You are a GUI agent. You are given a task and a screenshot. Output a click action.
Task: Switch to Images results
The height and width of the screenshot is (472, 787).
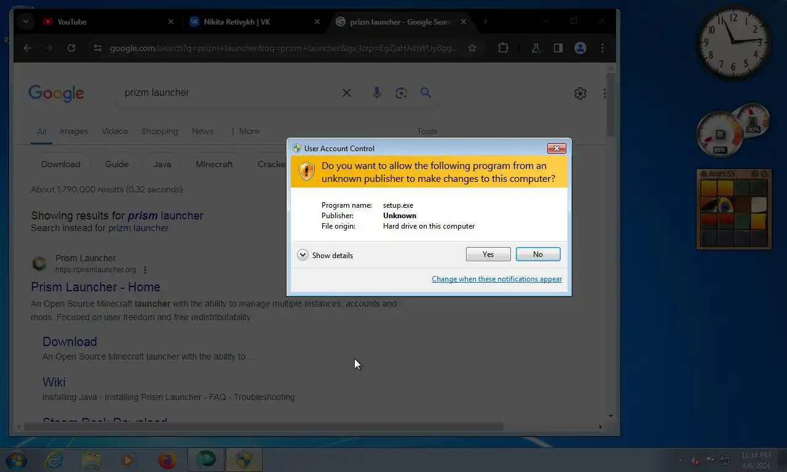[74, 131]
